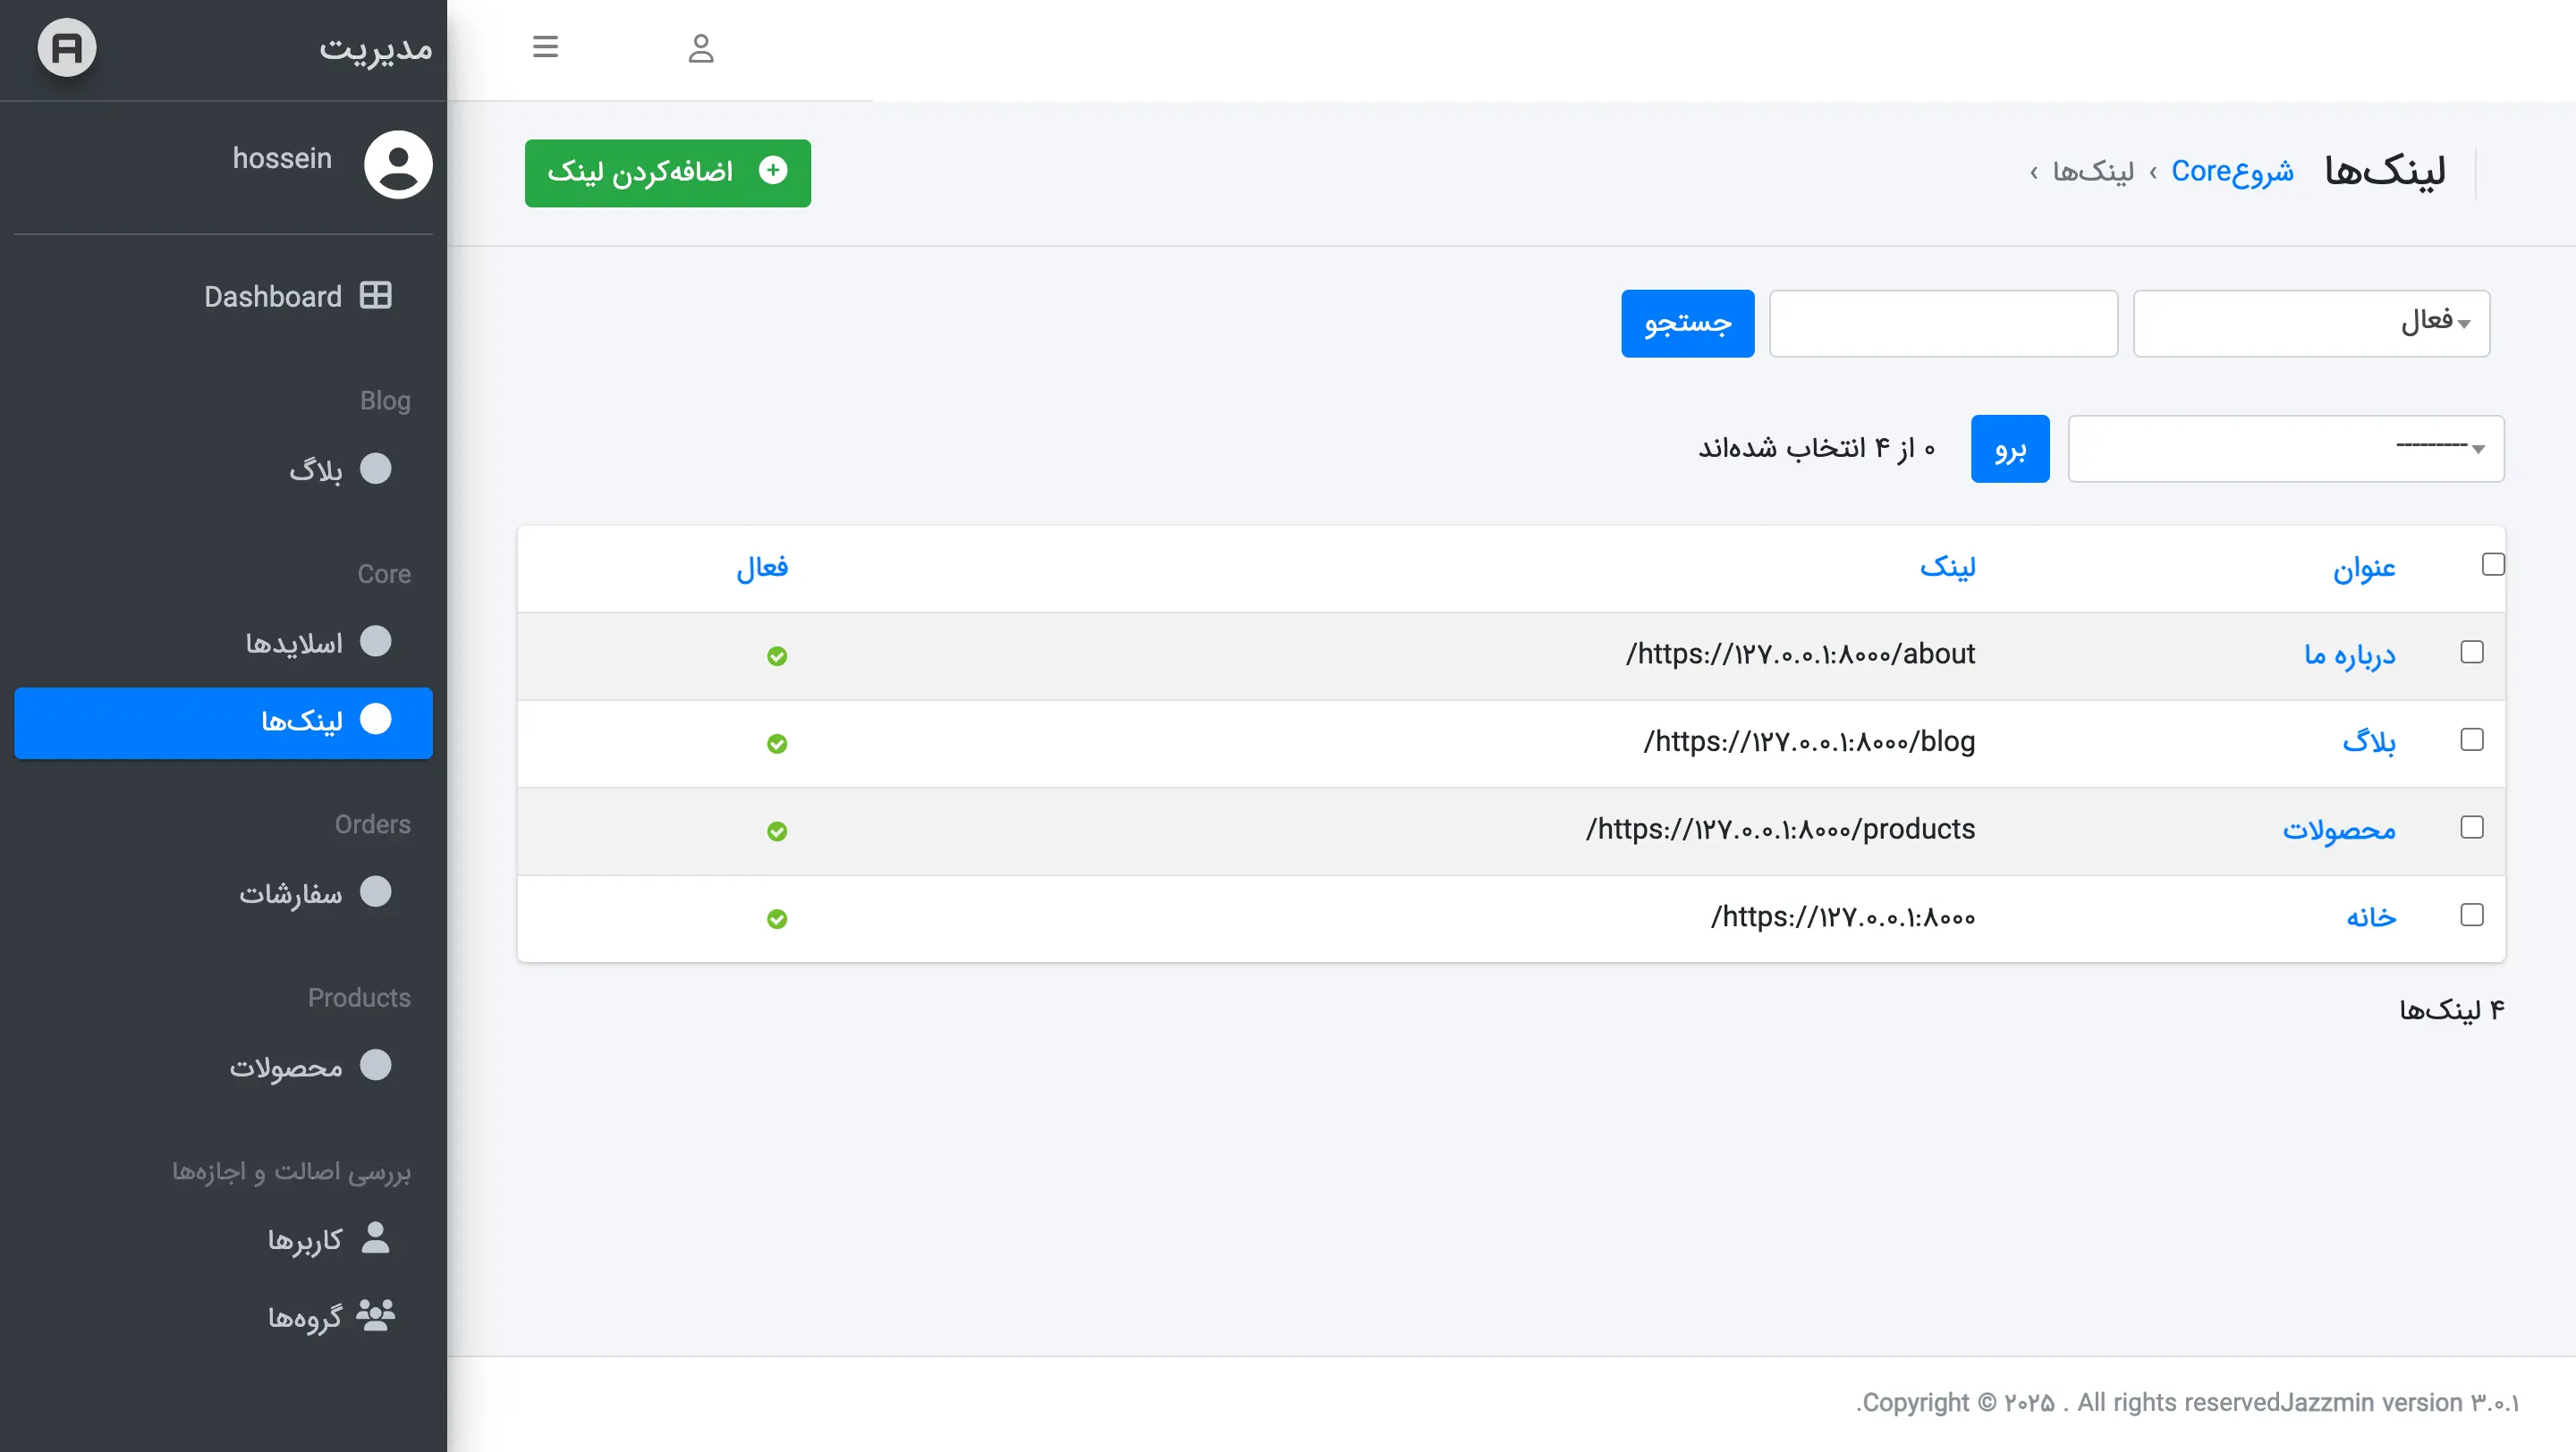Image resolution: width=2576 pixels, height=1452 pixels.
Task: Select the محصولات row checkbox
Action: (2472, 827)
